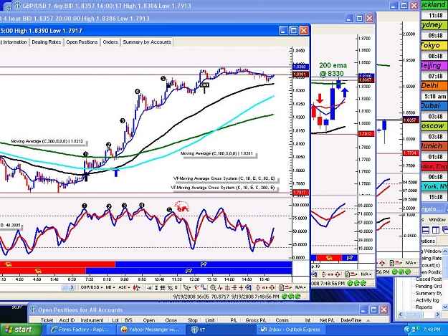Image resolution: width=448 pixels, height=336 pixels.
Task: Click the red bear icon on oscillator panel
Action: (x=182, y=206)
